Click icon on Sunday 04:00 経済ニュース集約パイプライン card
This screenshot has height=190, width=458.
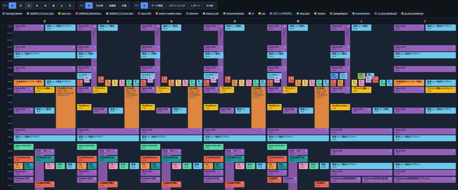(x=454, y=54)
